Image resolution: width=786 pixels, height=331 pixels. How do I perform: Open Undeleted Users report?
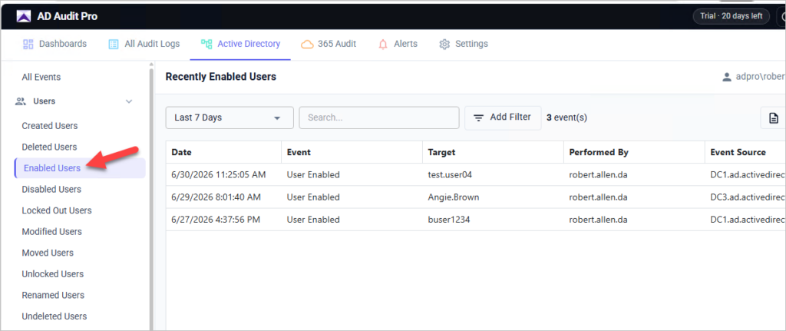pyautogui.click(x=54, y=316)
